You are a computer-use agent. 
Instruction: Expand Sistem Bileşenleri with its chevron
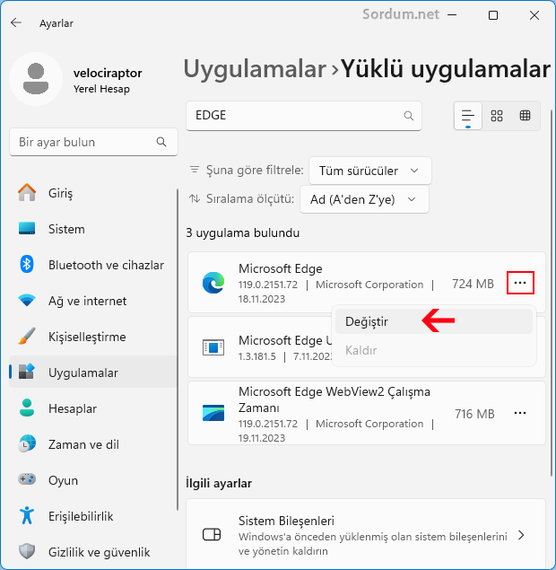click(x=522, y=535)
